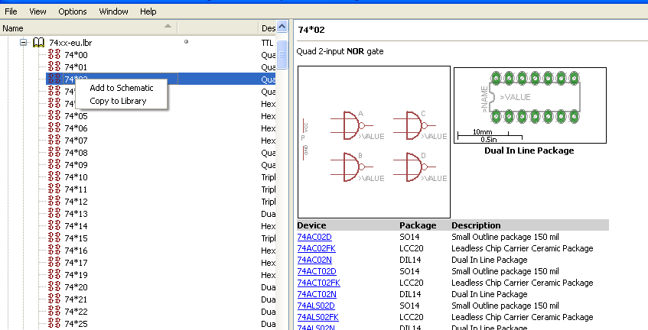
Task: Click the device icon of 74*22
Action: pyautogui.click(x=54, y=311)
